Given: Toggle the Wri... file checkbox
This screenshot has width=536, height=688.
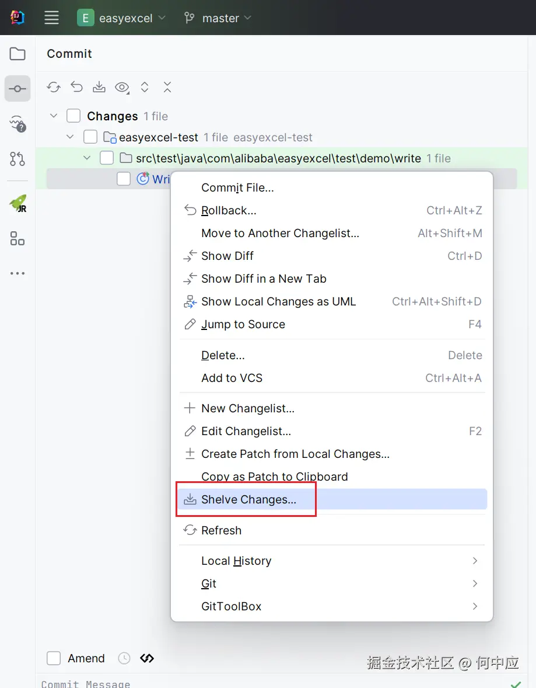Looking at the screenshot, I should click(x=124, y=179).
